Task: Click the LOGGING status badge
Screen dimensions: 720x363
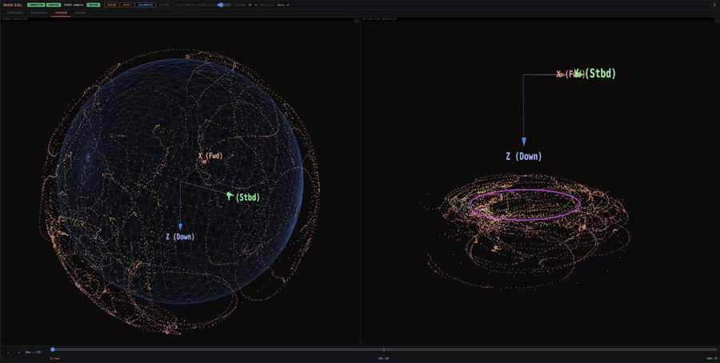Action: tap(54, 5)
